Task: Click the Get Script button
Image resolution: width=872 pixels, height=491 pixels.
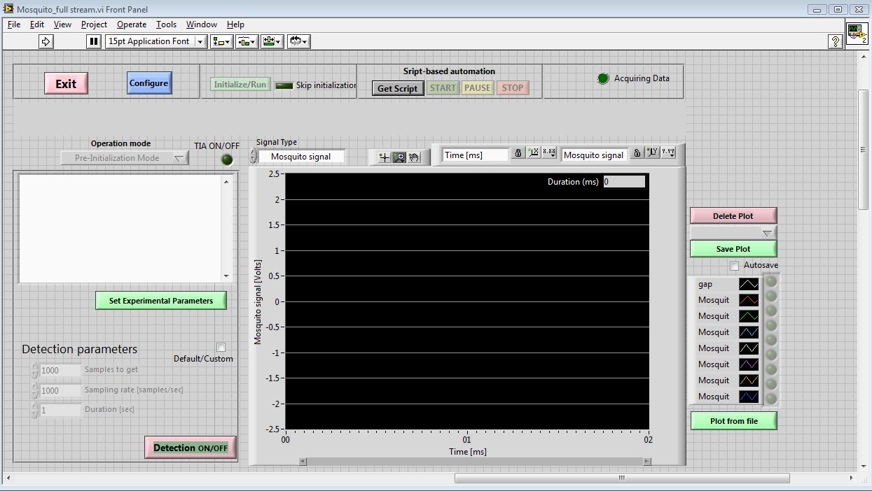Action: pos(398,88)
